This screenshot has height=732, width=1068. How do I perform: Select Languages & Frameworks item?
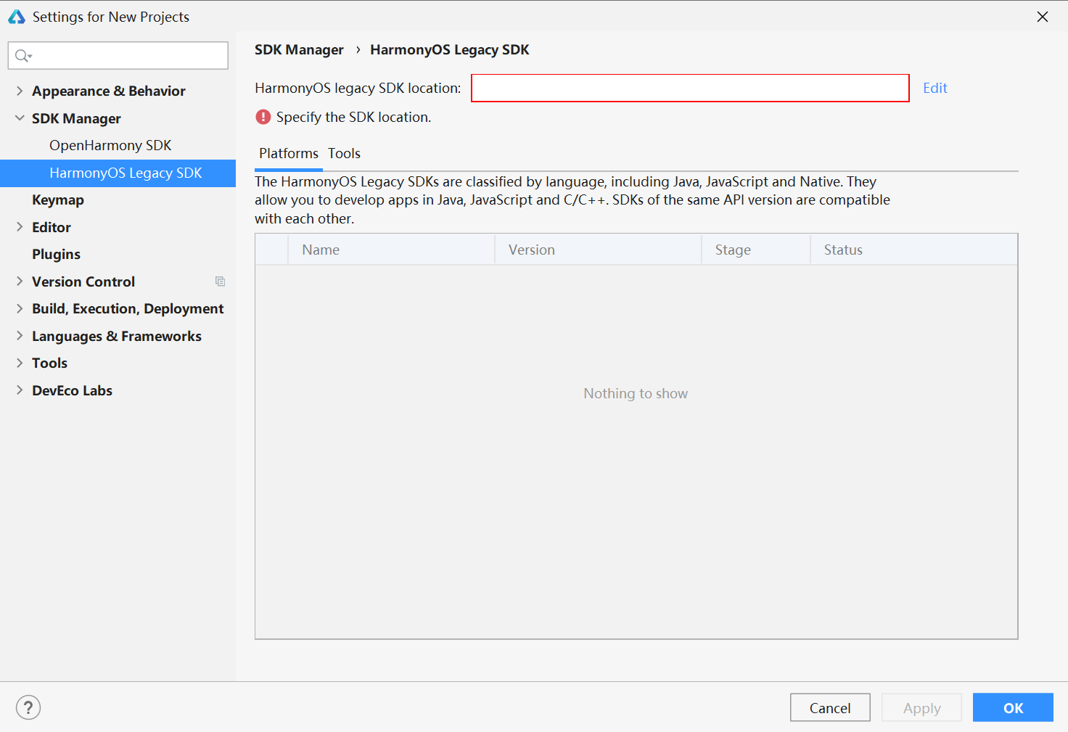pos(117,337)
